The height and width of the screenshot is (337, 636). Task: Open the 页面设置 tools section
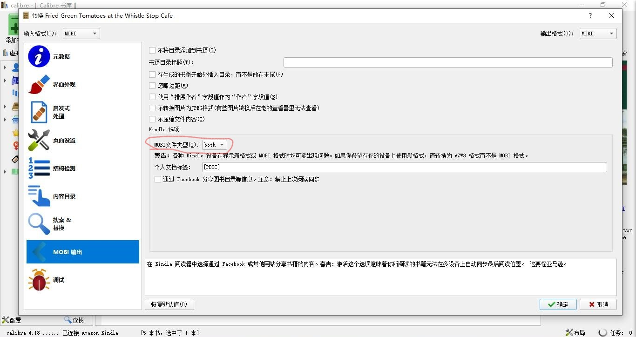click(83, 140)
